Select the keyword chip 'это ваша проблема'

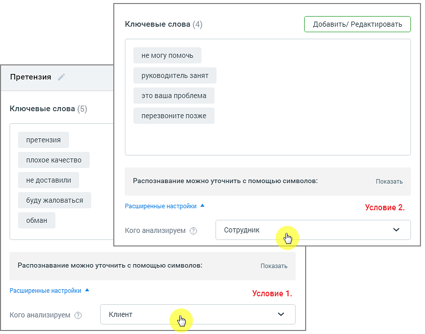pyautogui.click(x=174, y=96)
